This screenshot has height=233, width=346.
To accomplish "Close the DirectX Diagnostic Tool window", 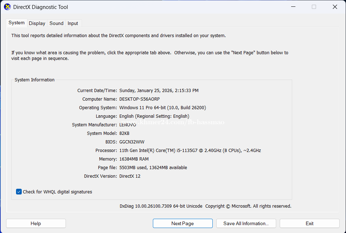I will pyautogui.click(x=335, y=7).
